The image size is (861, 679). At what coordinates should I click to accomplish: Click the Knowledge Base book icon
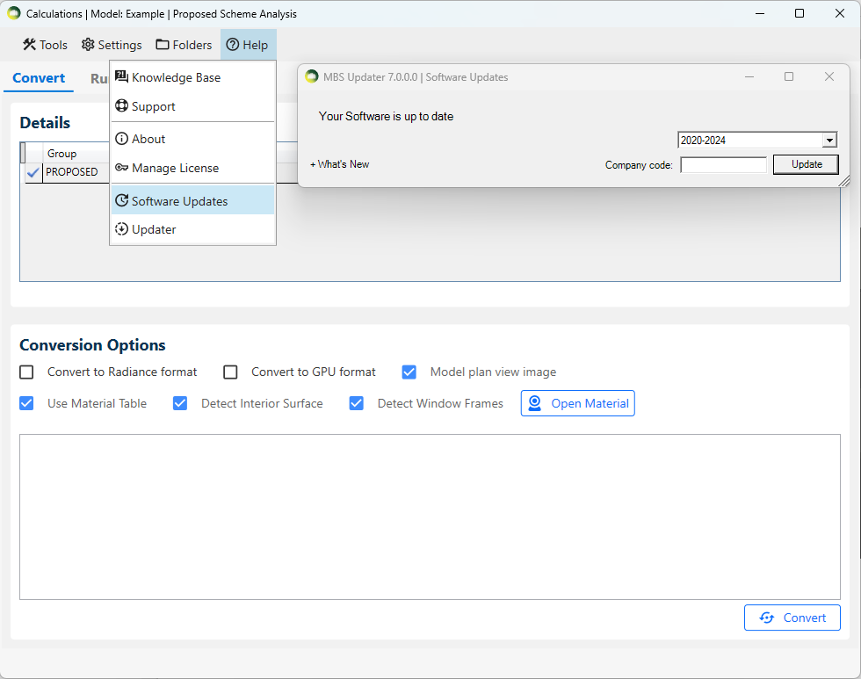point(121,77)
